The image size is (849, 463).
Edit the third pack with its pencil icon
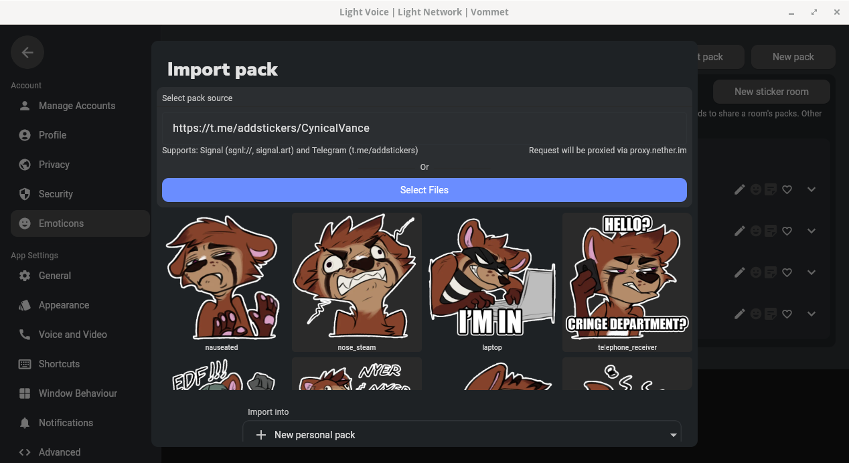[740, 272]
